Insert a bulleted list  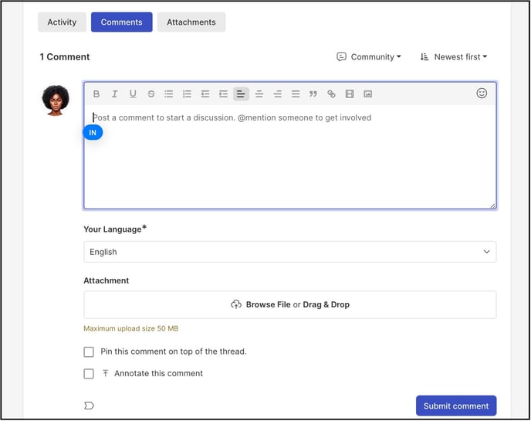[x=169, y=94]
